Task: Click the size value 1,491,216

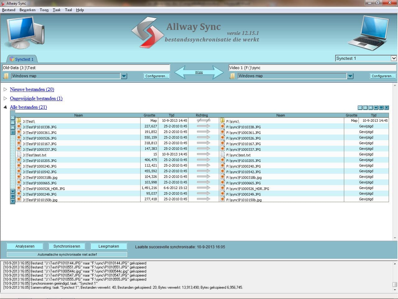Action: [x=149, y=188]
